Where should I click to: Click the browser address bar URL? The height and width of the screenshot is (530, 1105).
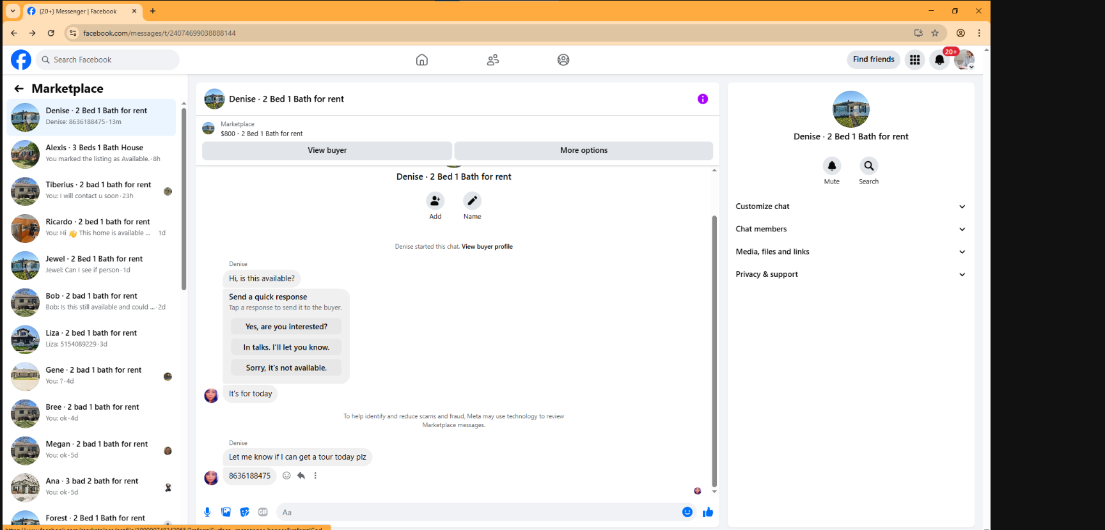click(x=159, y=33)
